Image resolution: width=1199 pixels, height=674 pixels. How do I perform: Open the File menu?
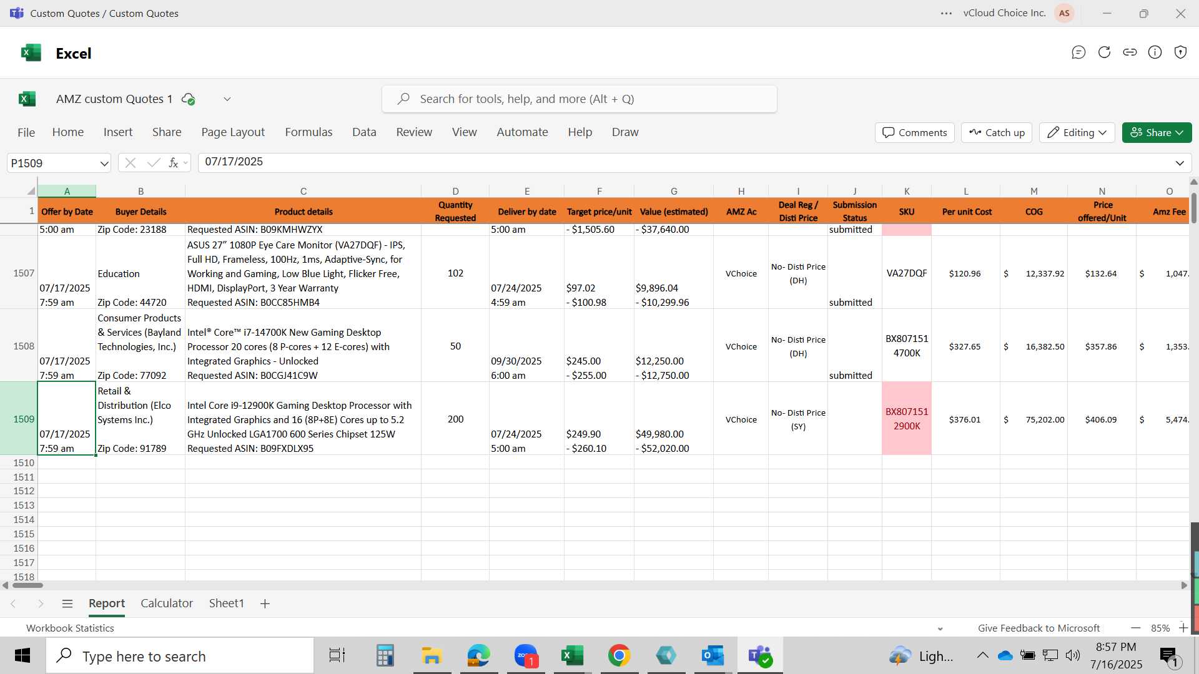click(x=26, y=132)
